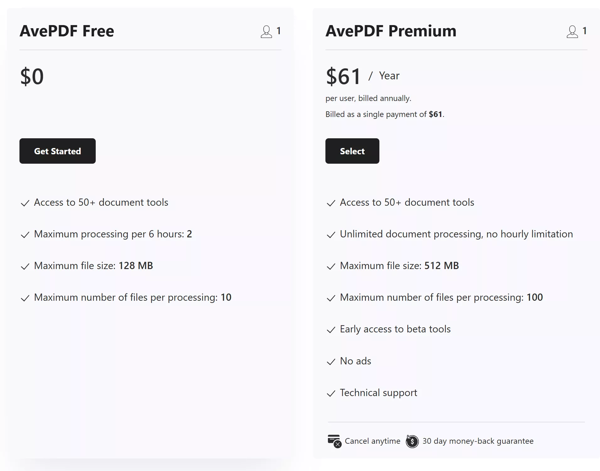Click the AvePDF Premium plan title

[x=390, y=31]
